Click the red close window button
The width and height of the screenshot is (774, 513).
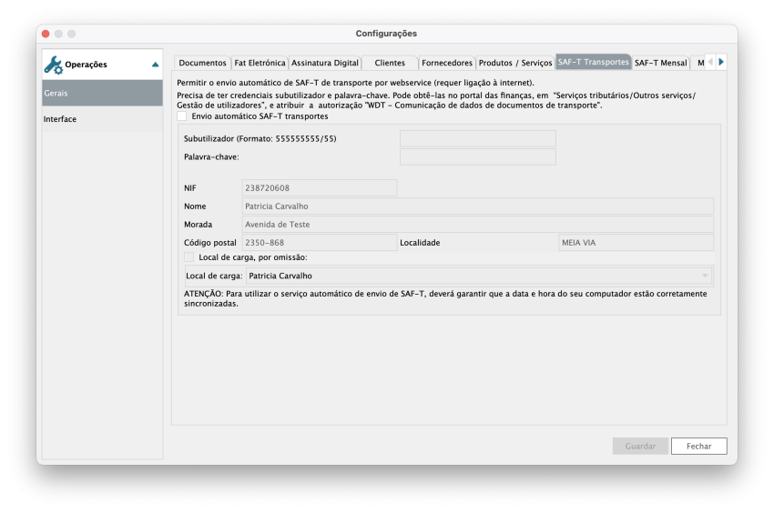coord(46,34)
